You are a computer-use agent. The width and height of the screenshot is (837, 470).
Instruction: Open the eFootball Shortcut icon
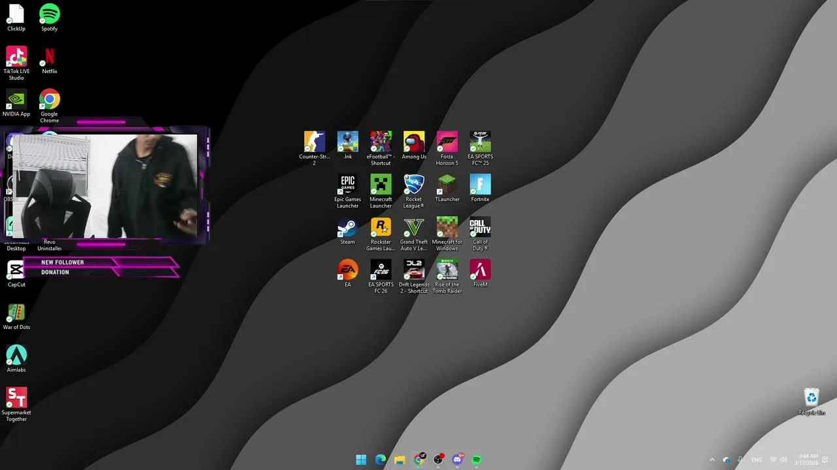pos(381,148)
